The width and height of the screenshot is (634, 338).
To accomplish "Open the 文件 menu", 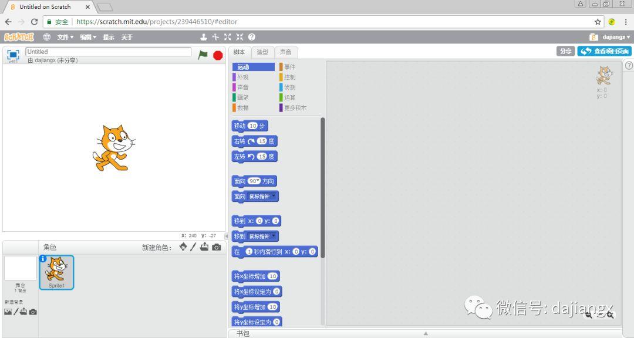I will [x=65, y=37].
